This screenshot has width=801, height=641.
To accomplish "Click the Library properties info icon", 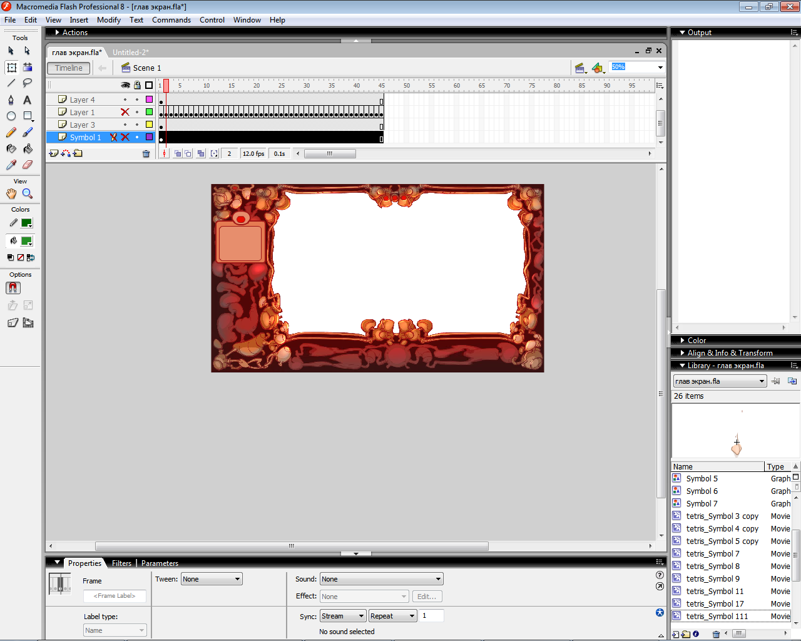I will tap(695, 634).
